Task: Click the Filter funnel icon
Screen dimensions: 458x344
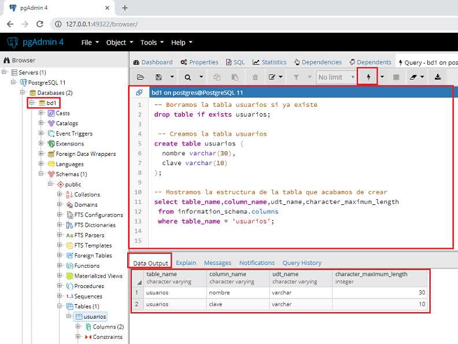Action: tap(296, 77)
